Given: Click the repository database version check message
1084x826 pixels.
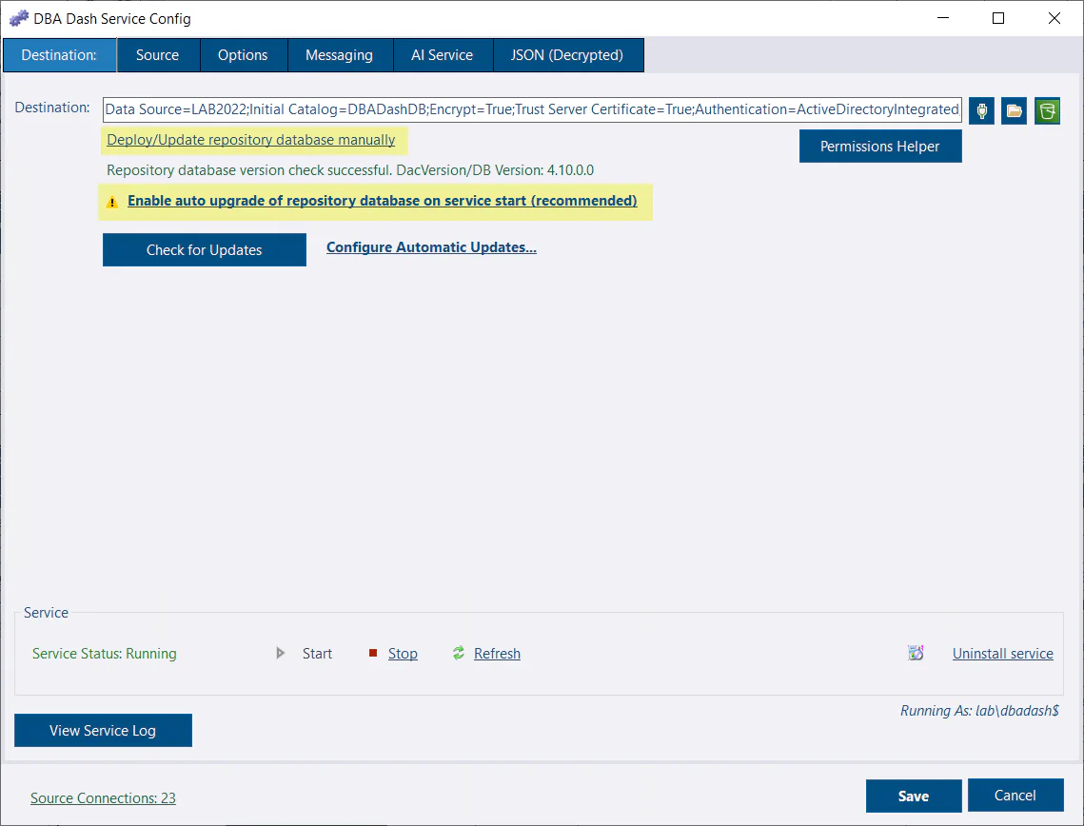Looking at the screenshot, I should tap(350, 170).
